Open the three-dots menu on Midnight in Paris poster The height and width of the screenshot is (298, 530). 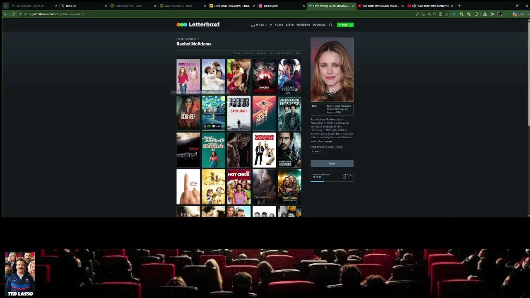218,126
